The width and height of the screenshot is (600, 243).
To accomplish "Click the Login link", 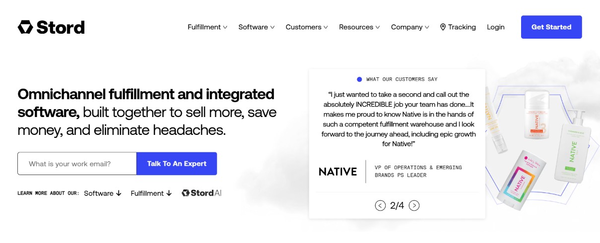I will tap(496, 27).
